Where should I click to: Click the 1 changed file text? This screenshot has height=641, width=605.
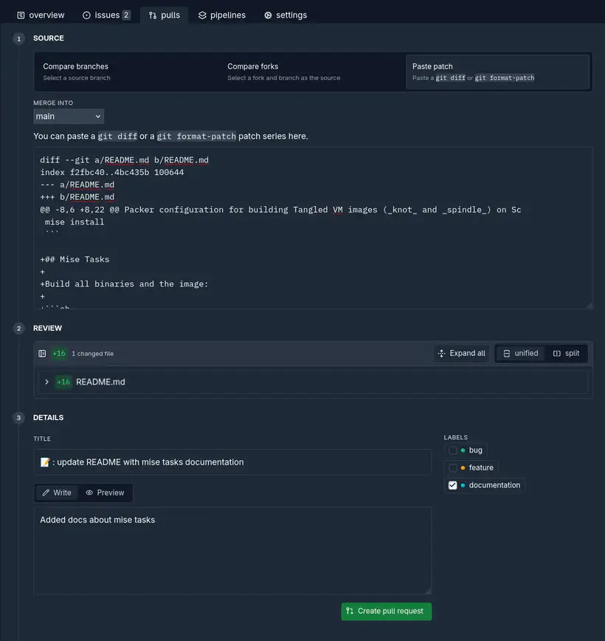(92, 354)
